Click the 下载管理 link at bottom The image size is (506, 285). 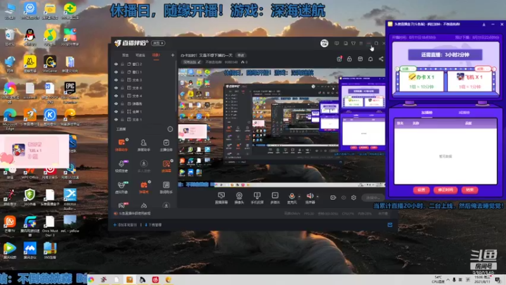tap(153, 225)
